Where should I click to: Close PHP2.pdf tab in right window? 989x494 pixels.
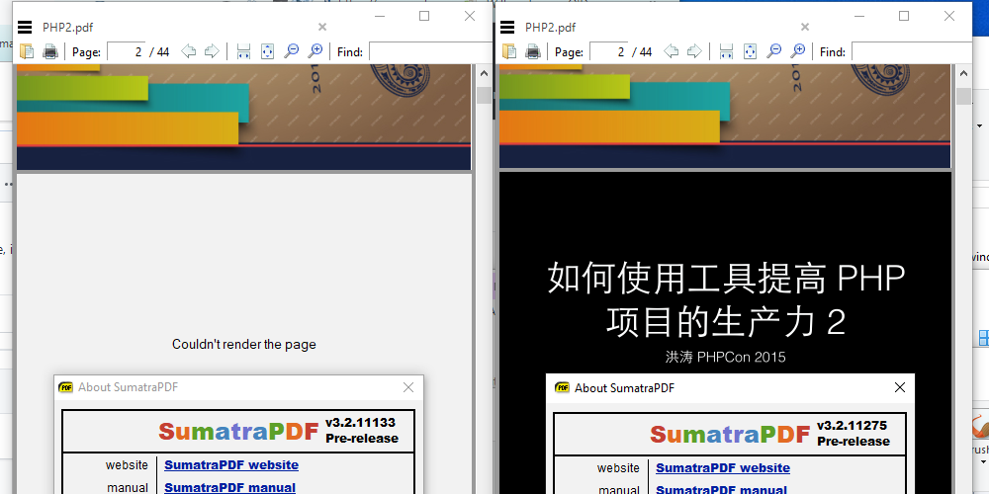coord(805,27)
